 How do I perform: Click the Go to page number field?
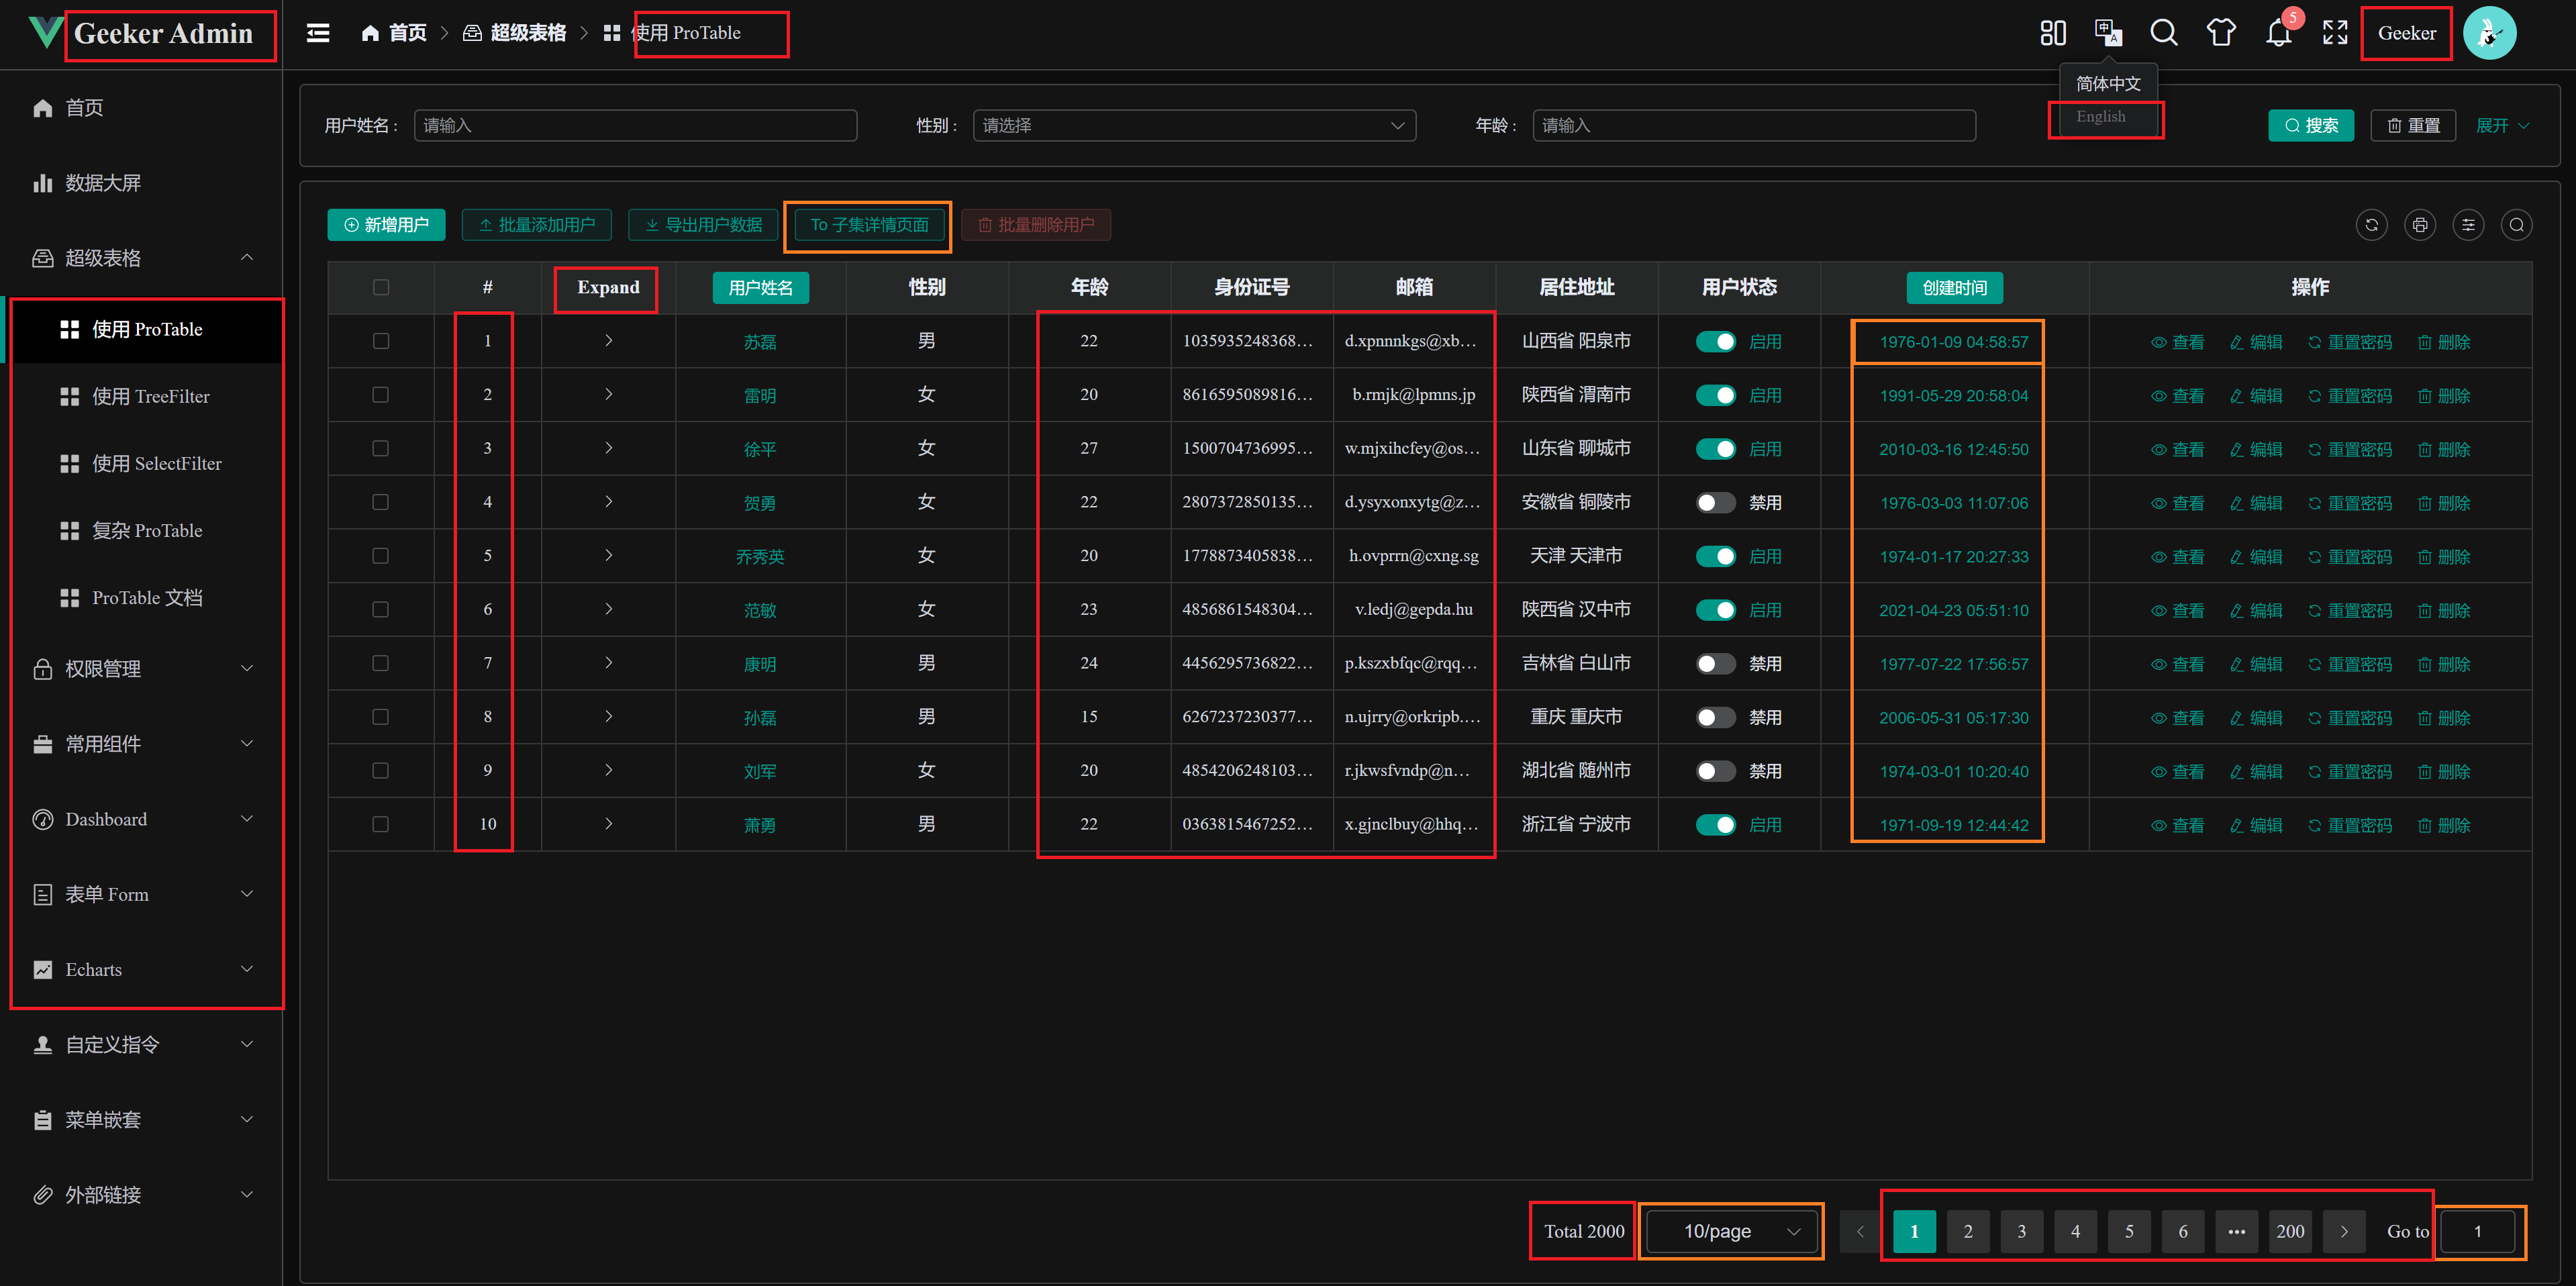[x=2477, y=1232]
